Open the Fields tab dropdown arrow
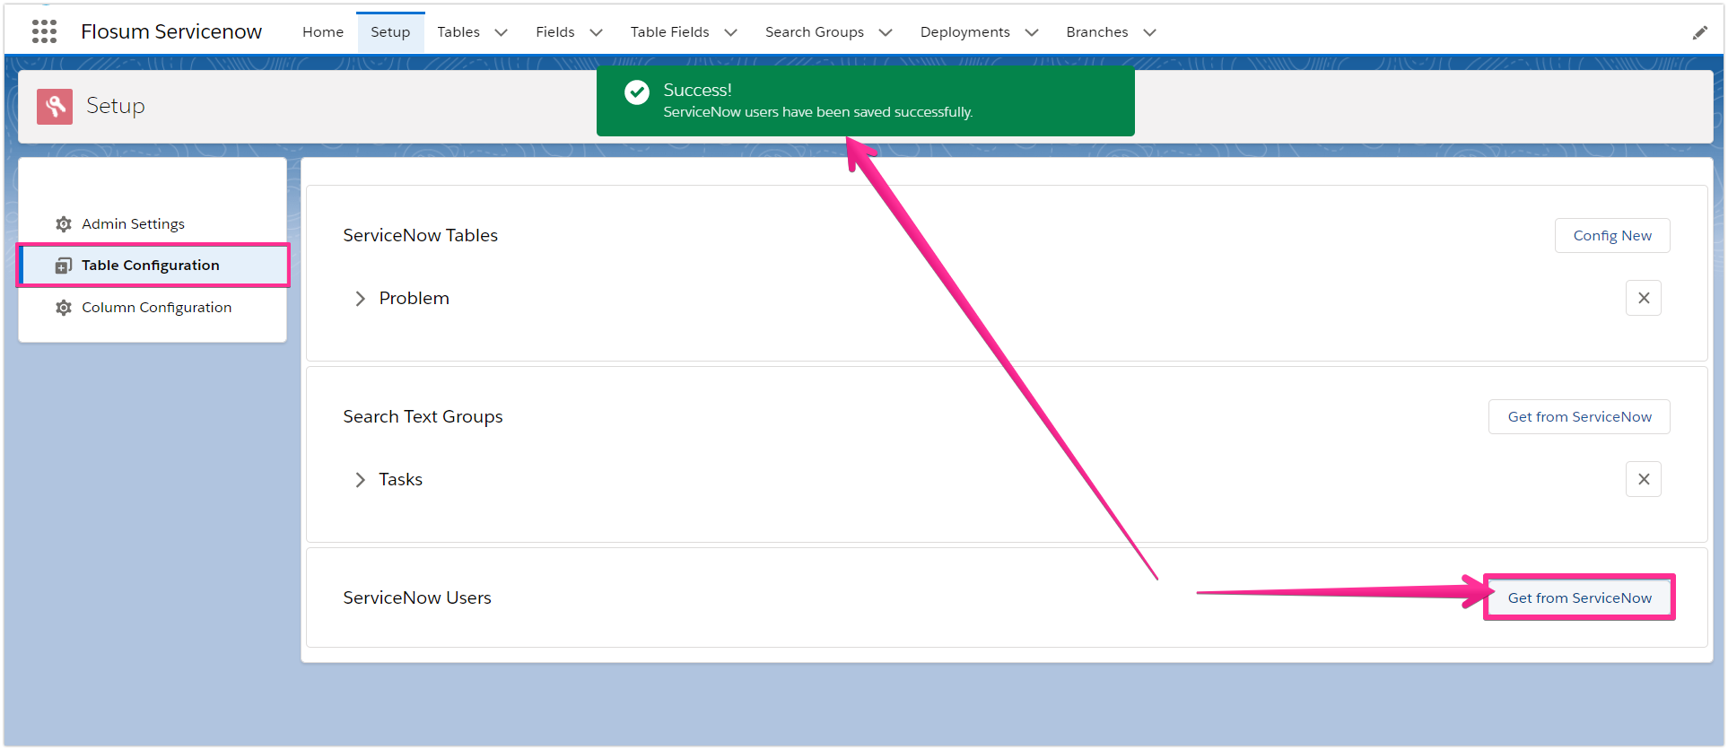Image resolution: width=1728 pixels, height=750 pixels. [596, 32]
